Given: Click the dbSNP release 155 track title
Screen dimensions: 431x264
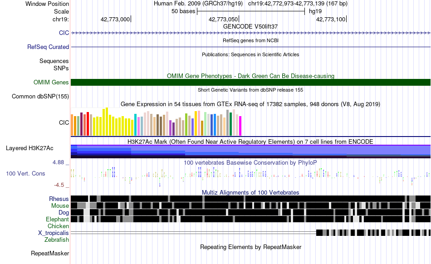Looking at the screenshot, I should point(250,90).
